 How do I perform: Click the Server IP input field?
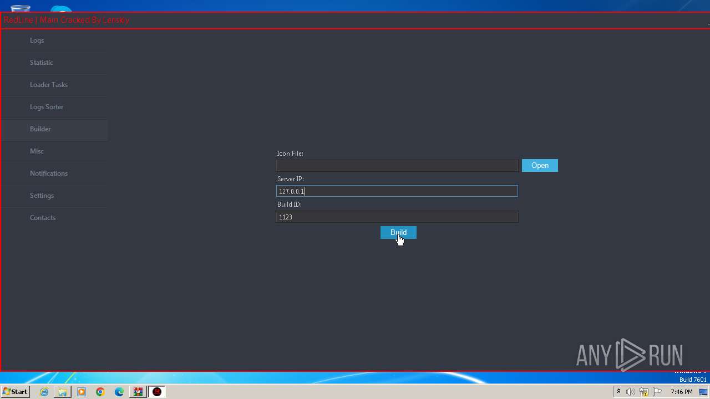[x=397, y=191]
